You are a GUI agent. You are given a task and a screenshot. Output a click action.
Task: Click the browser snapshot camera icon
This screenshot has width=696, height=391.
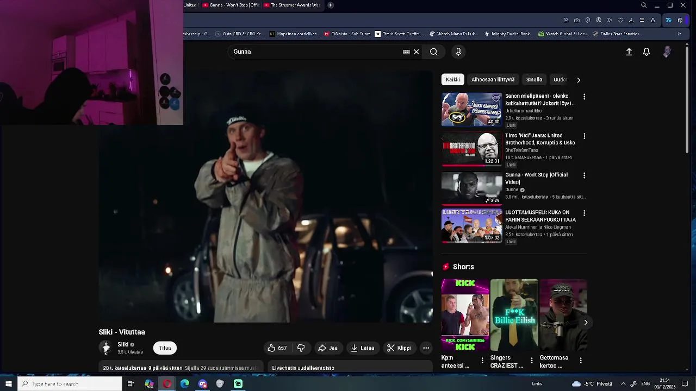[x=577, y=20]
